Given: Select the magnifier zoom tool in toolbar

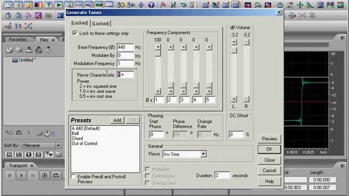Looking at the screenshot, I should [x=69, y=4].
